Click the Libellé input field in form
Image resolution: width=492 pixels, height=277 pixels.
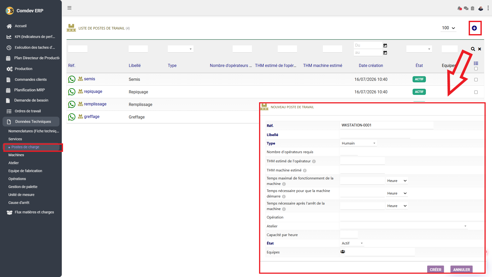pyautogui.click(x=375, y=135)
